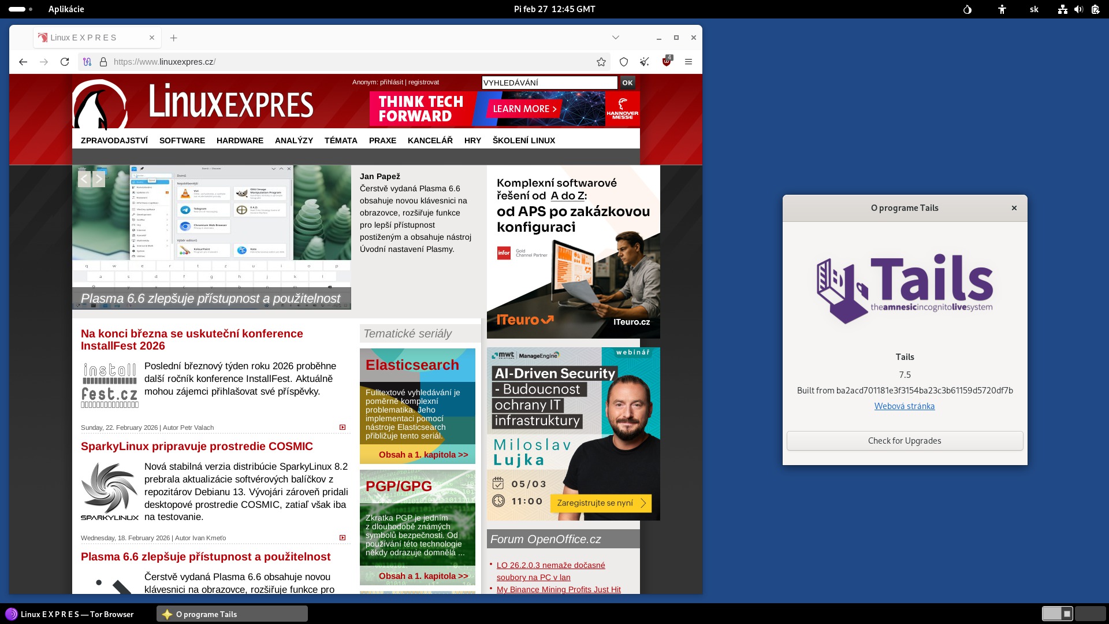
Task: Bookmark this page with the star icon
Action: point(601,62)
